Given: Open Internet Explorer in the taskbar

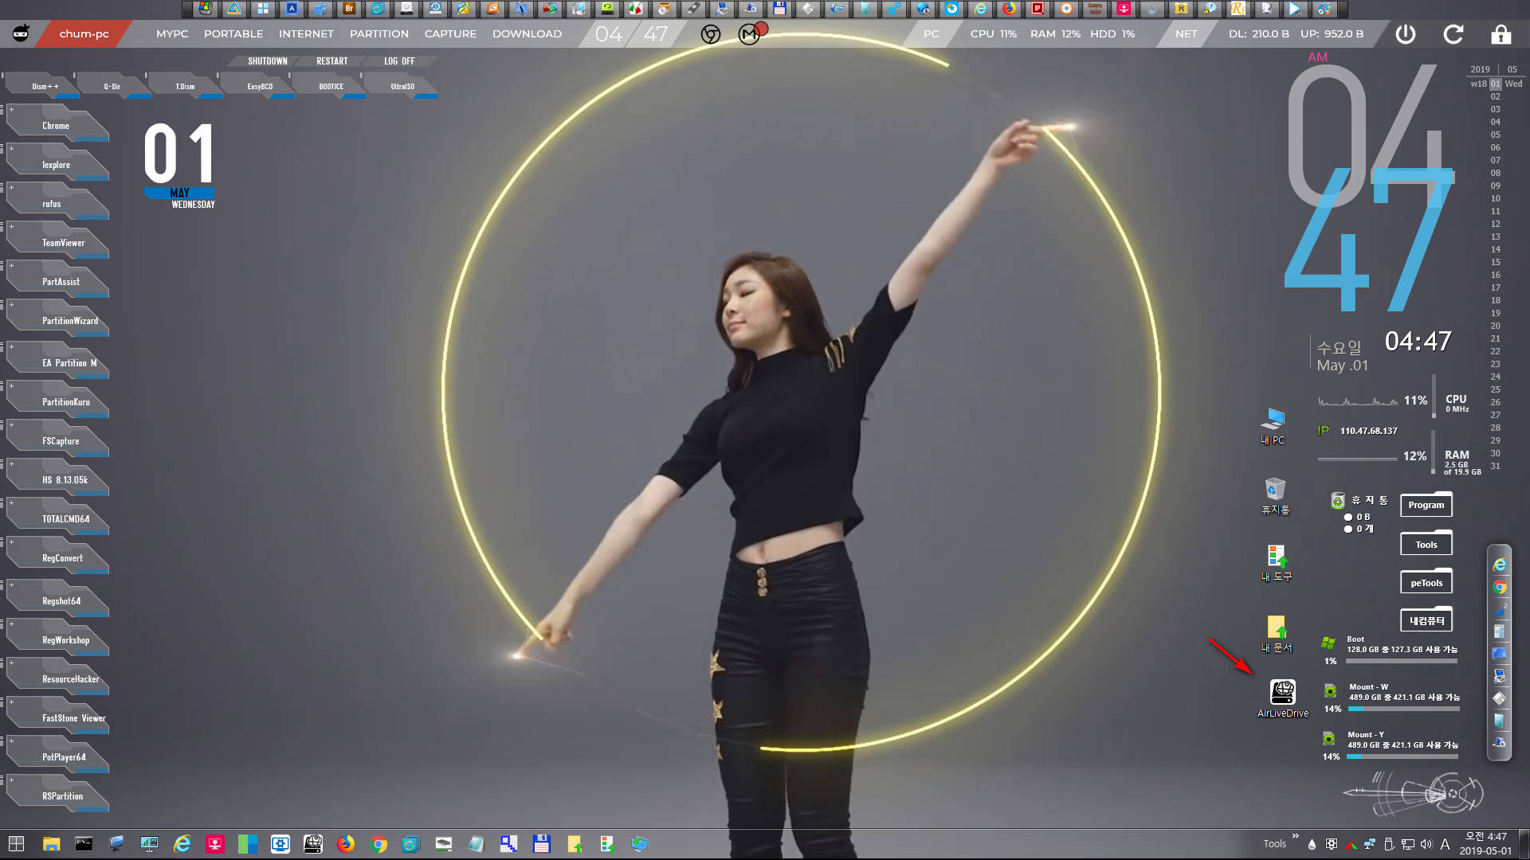Looking at the screenshot, I should (182, 844).
